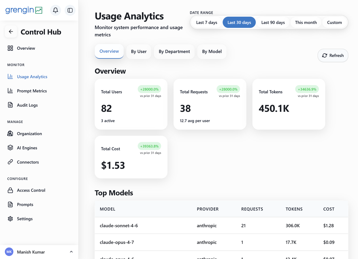Click the Total Tokens value 450.1K
This screenshot has height=259, width=358.
pyautogui.click(x=274, y=108)
